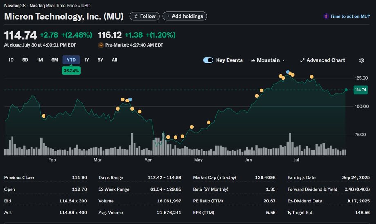Show the All time range
The image size is (376, 224).
(x=114, y=60)
